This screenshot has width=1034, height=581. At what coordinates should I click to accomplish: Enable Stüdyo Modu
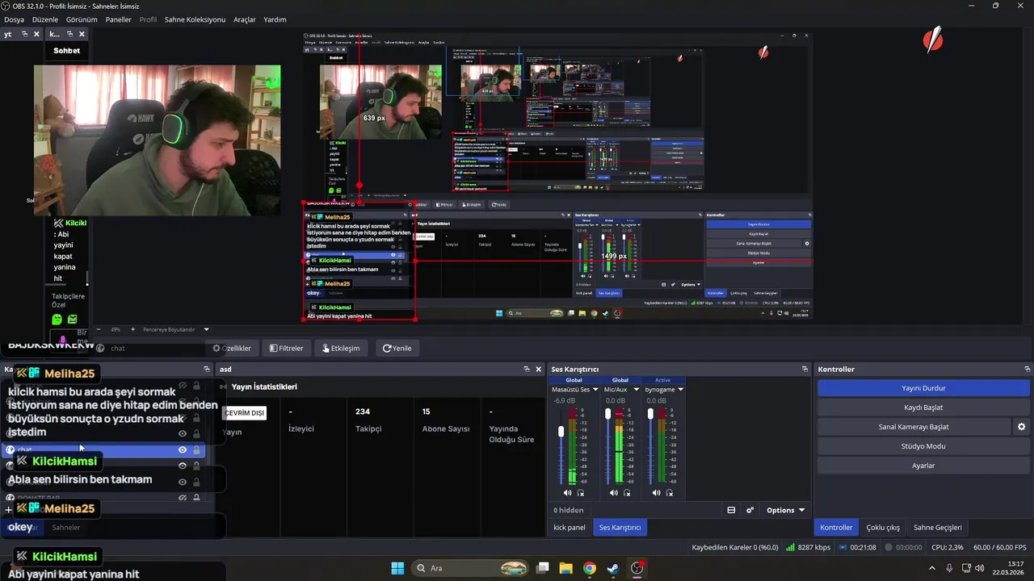click(923, 446)
